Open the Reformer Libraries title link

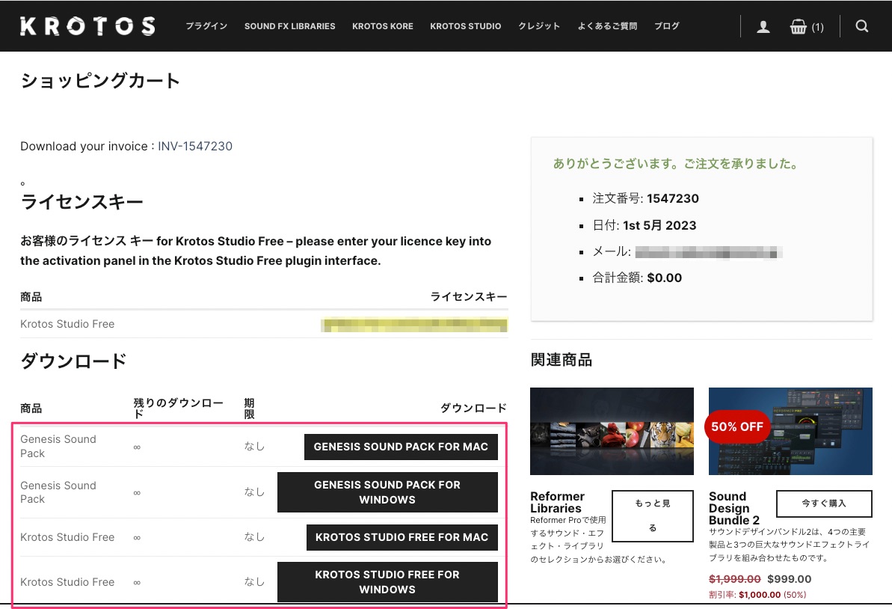(x=557, y=503)
